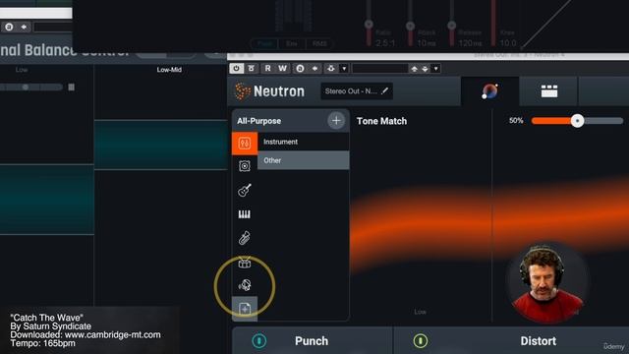Adjust Attack slider in background compressor

click(x=410, y=27)
